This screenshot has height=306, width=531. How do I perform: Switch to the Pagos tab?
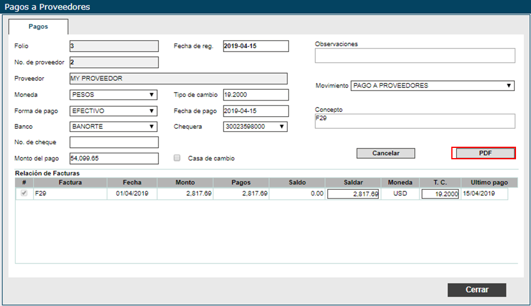coord(38,27)
